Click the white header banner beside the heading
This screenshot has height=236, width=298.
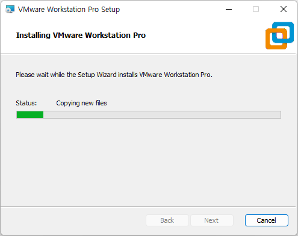(205, 36)
